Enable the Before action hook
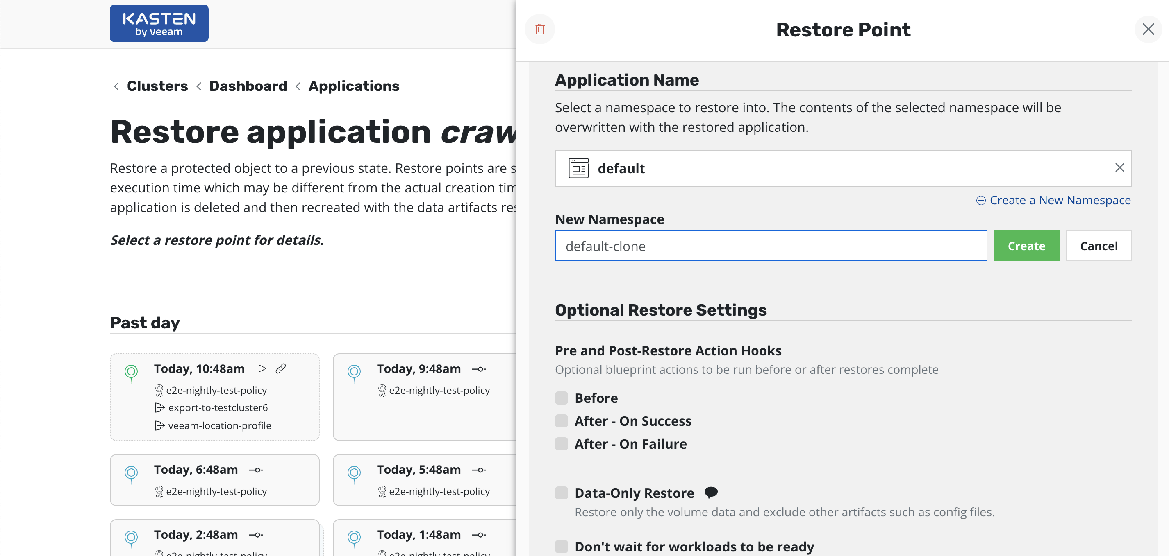1169x556 pixels. (x=561, y=398)
